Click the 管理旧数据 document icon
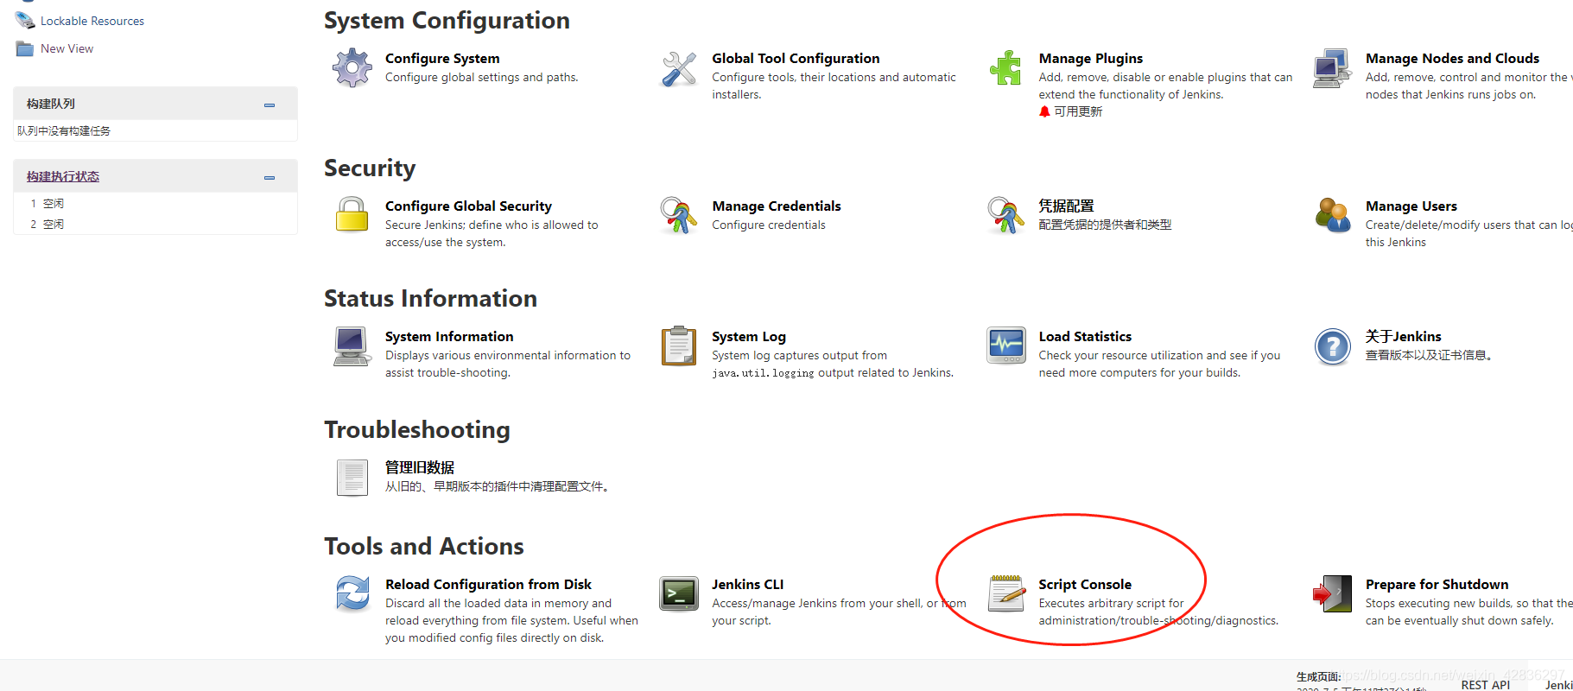Viewport: 1573px width, 691px height. (352, 478)
